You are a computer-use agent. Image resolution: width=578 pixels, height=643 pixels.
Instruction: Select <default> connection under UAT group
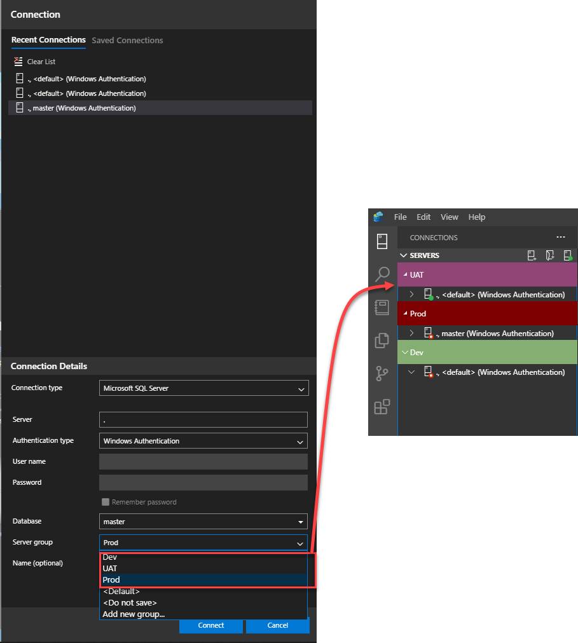500,294
